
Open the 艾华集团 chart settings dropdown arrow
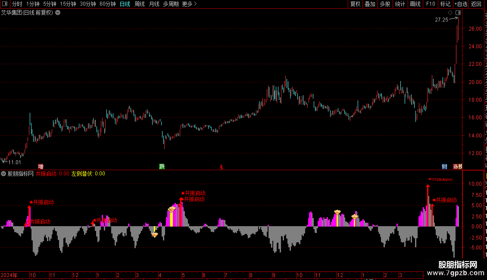point(58,13)
